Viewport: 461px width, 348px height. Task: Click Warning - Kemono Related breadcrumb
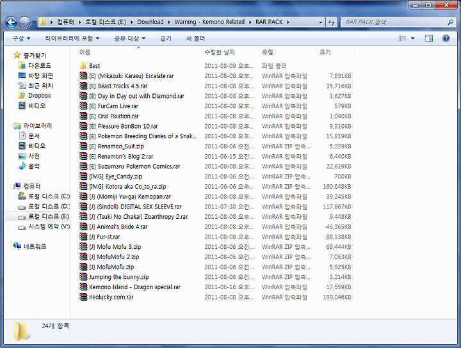pos(209,22)
